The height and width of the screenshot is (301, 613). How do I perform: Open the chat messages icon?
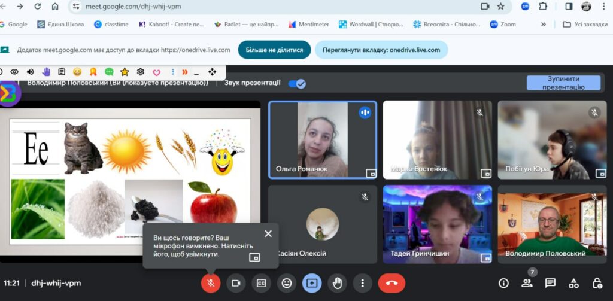click(550, 283)
